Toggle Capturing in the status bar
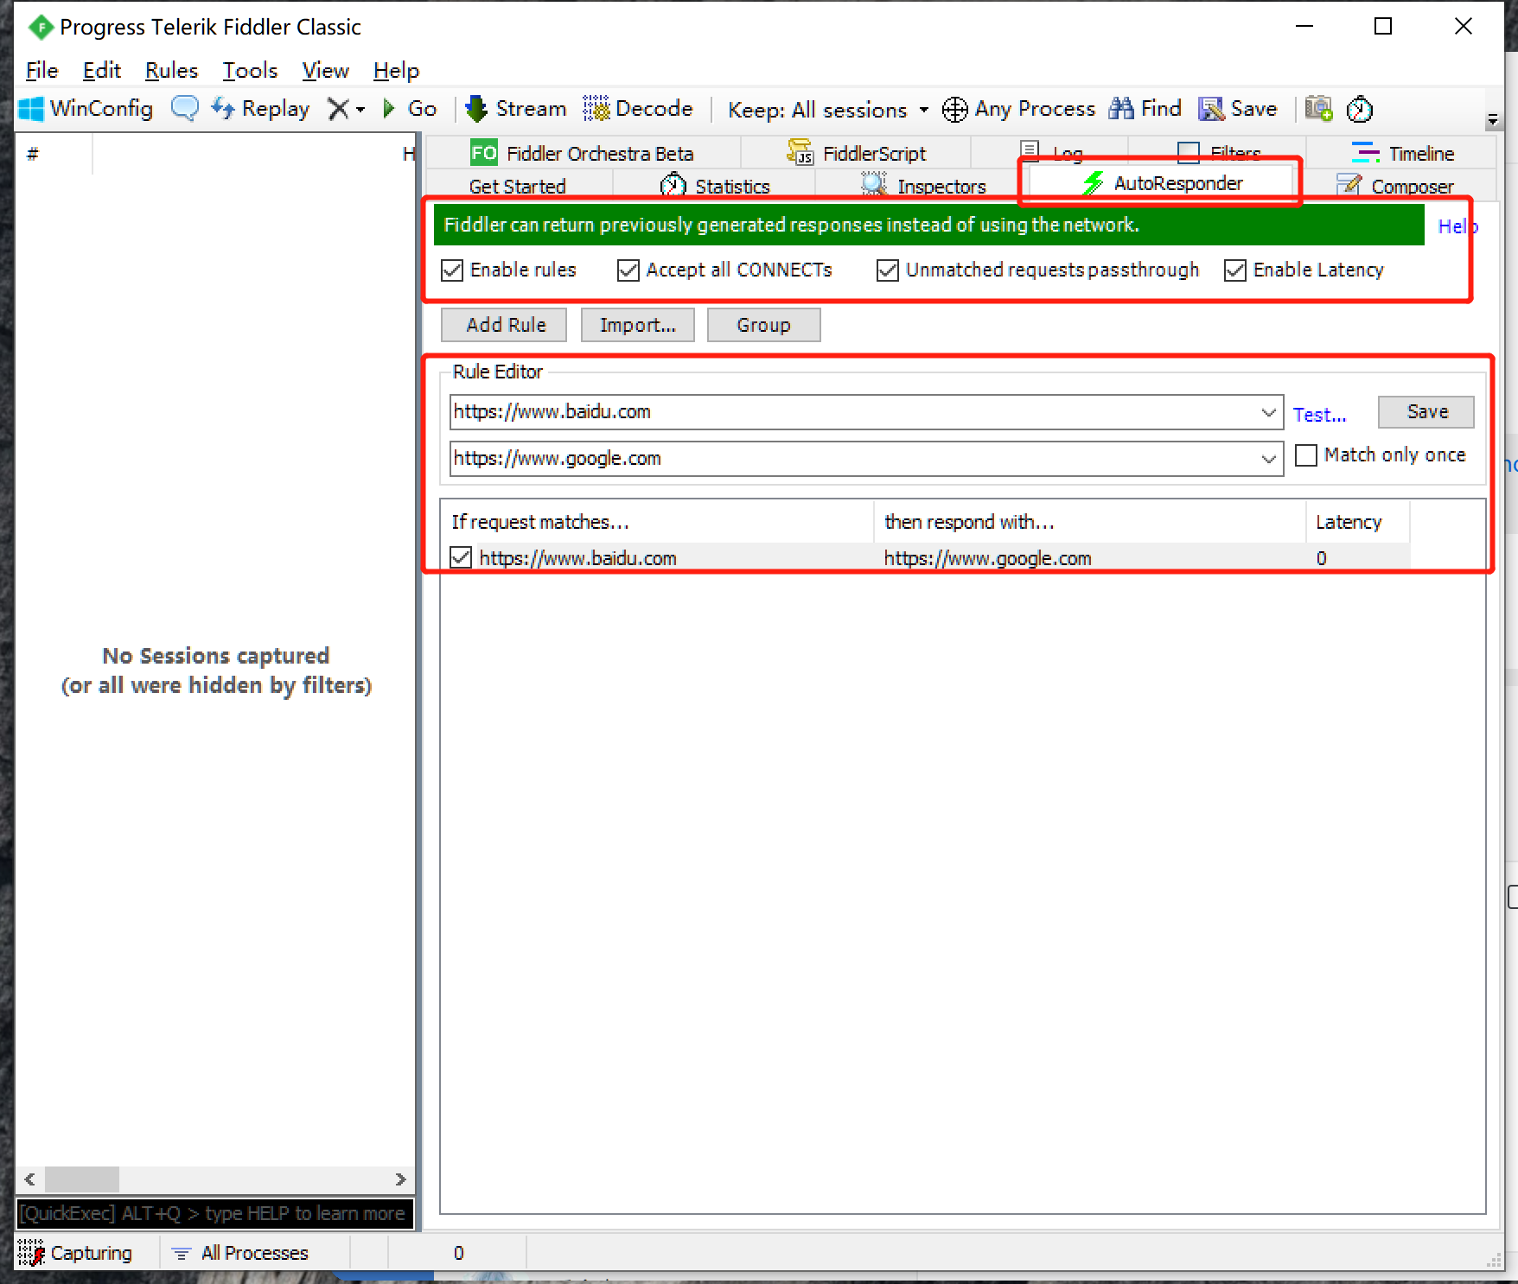This screenshot has width=1518, height=1284. click(x=75, y=1253)
